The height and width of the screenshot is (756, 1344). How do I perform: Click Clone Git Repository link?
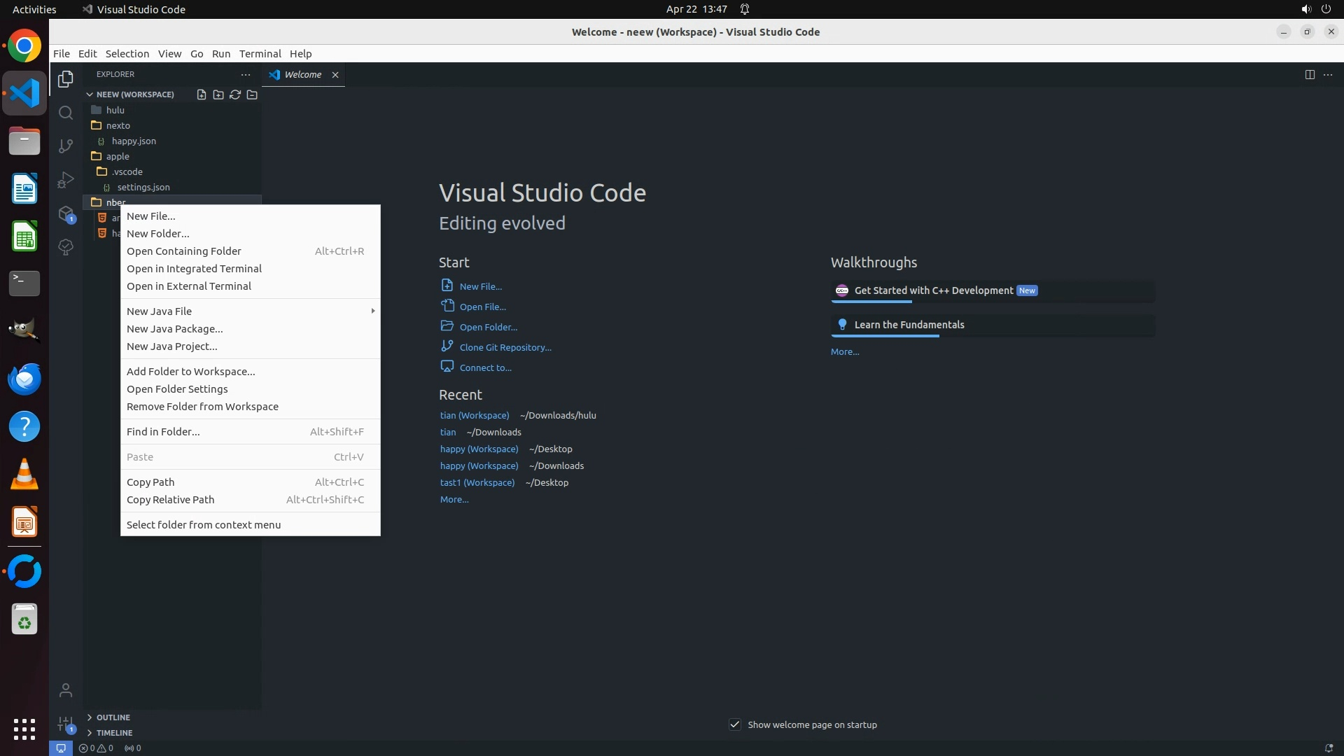505,347
